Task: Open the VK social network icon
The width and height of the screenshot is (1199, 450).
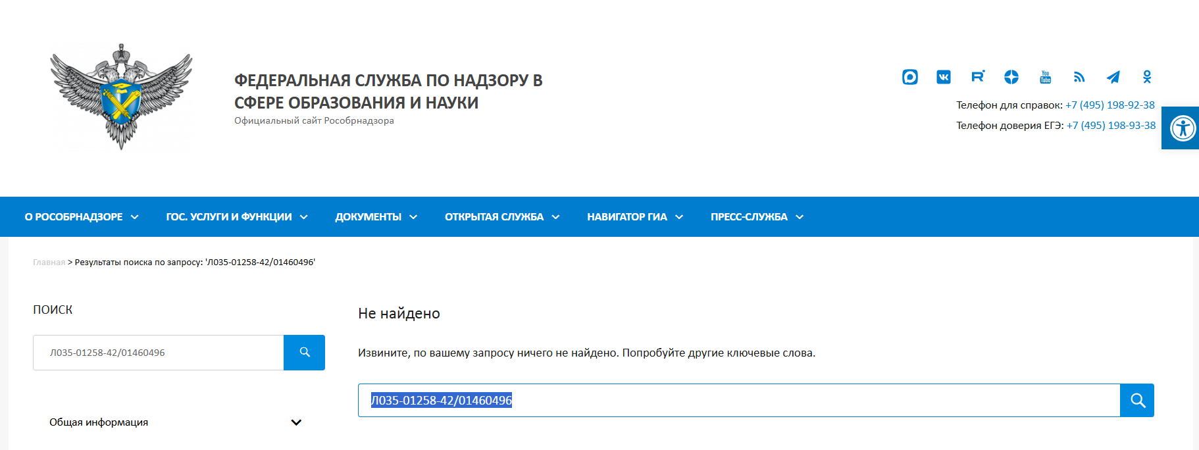Action: point(943,77)
